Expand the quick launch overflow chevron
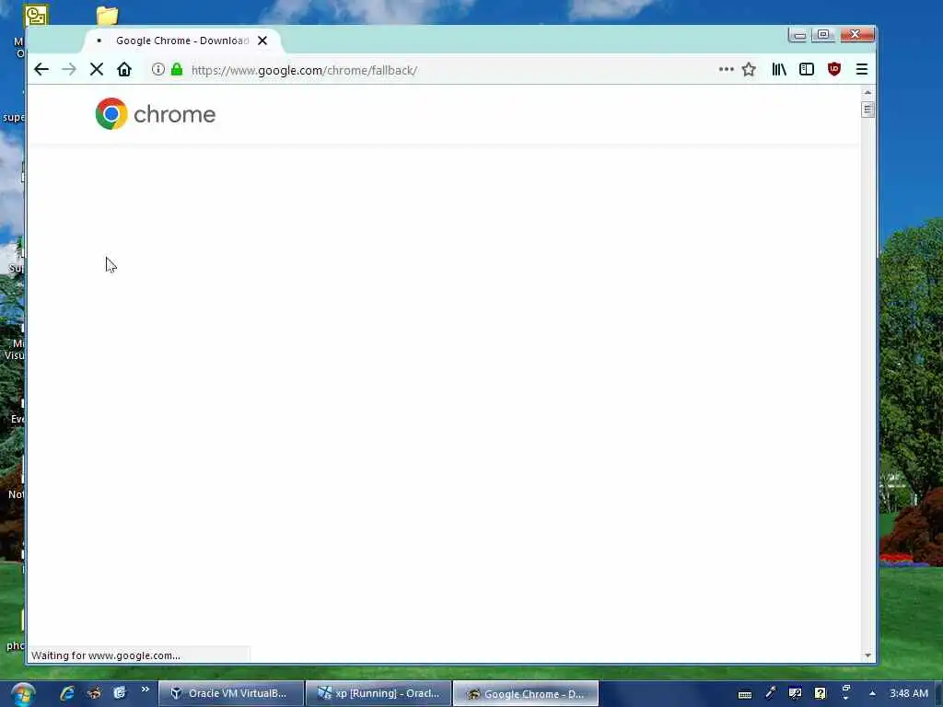943x707 pixels. point(145,690)
